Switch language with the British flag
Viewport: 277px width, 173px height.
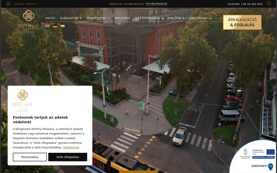[47, 26]
